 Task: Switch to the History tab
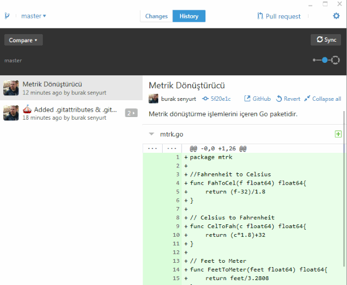(189, 16)
